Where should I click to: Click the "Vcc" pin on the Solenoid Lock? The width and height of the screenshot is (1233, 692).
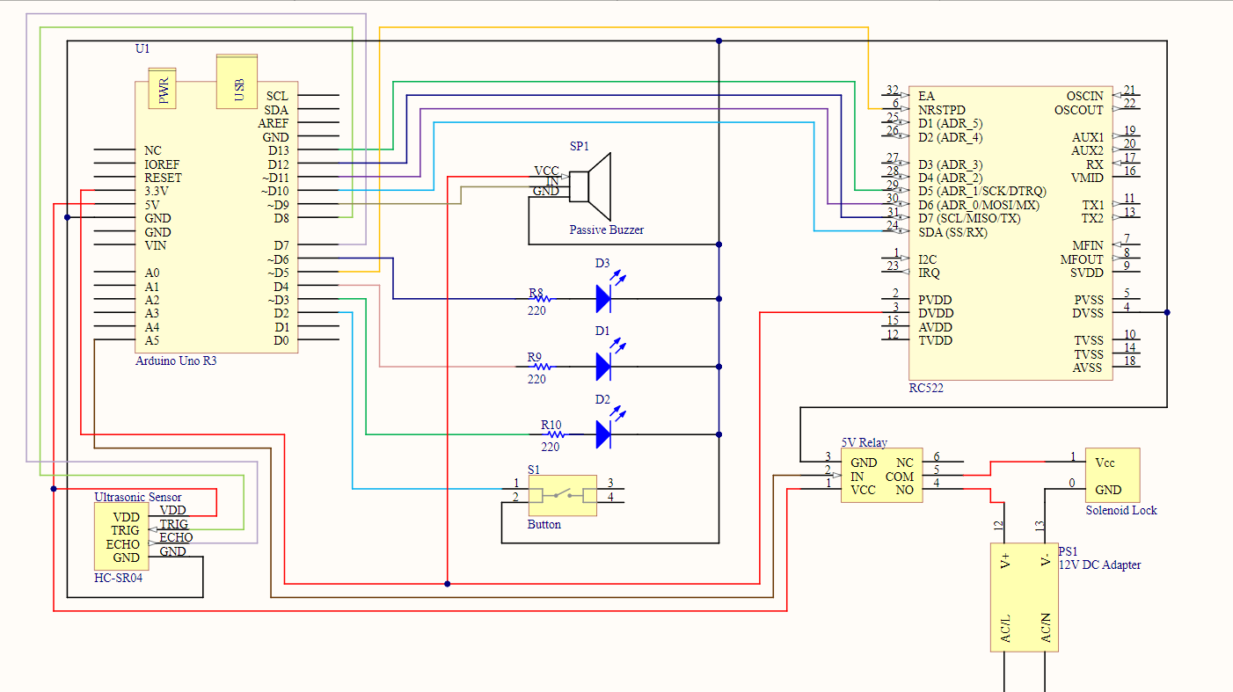click(x=1105, y=463)
